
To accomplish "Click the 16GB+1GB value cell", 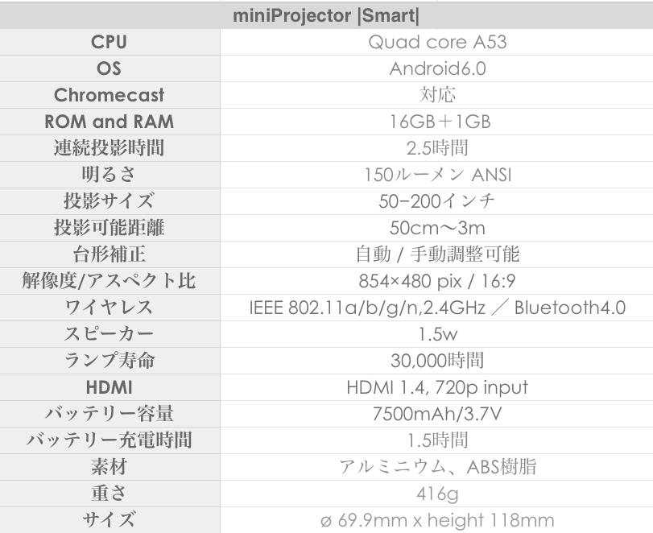I will click(x=437, y=122).
